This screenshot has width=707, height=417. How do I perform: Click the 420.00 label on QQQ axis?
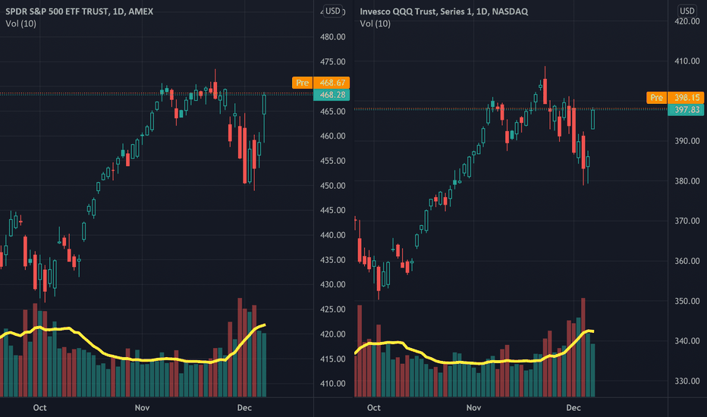pyautogui.click(x=687, y=21)
